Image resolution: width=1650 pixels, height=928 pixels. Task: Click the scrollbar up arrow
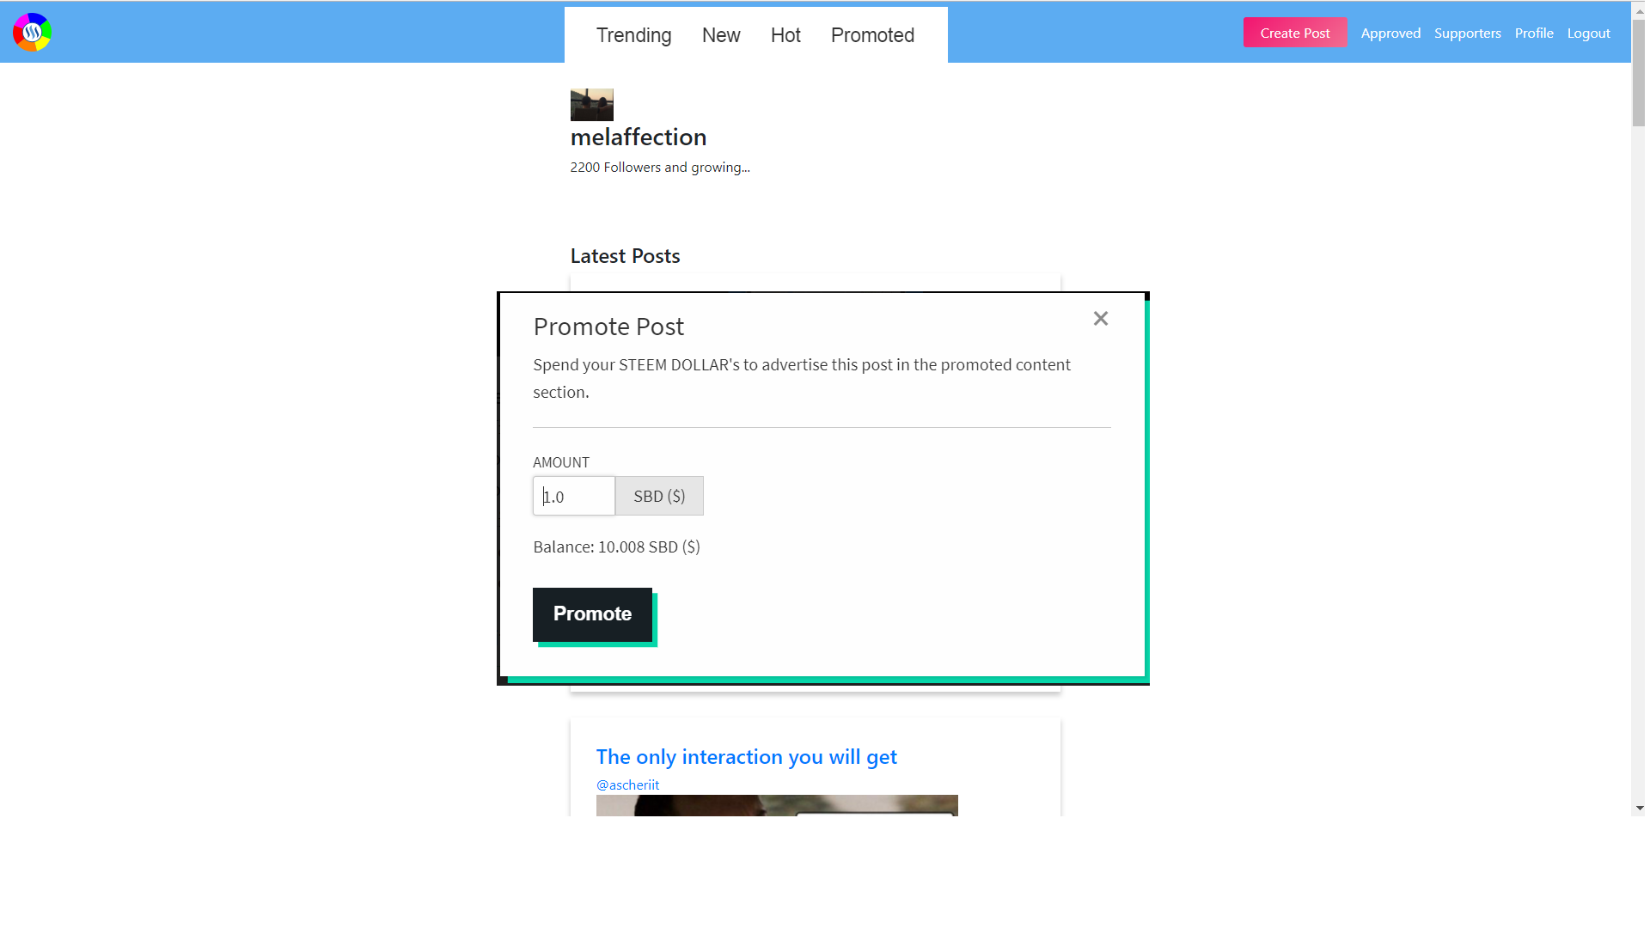[x=1640, y=11]
